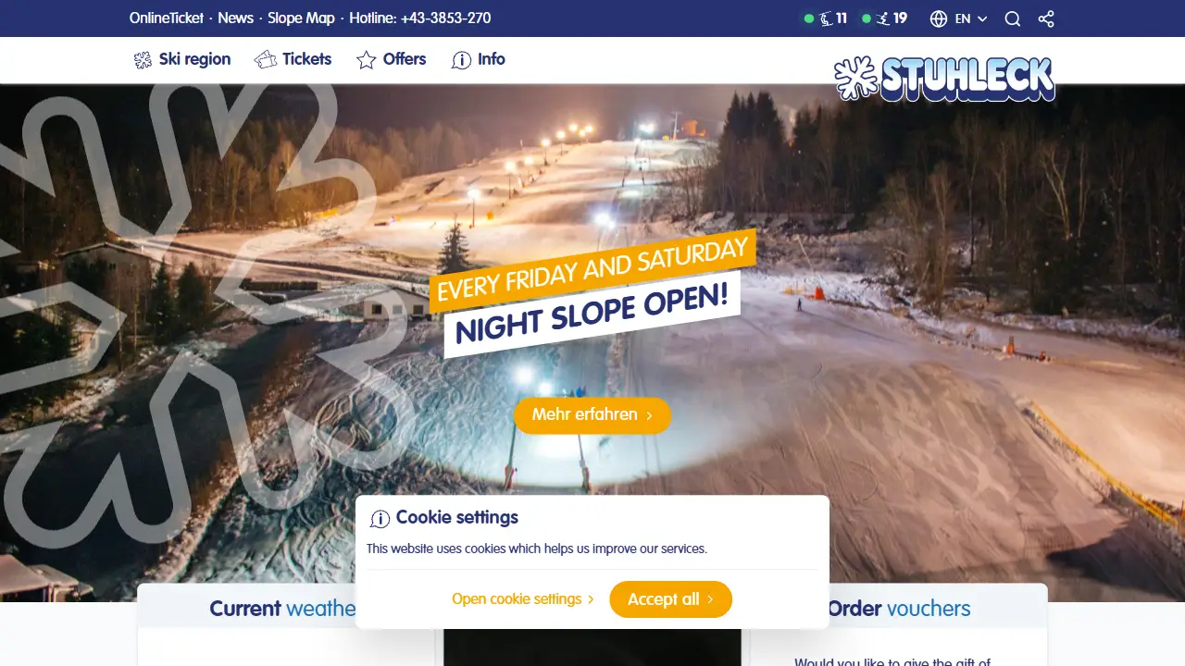Click the share icon in top bar
The width and height of the screenshot is (1185, 666).
pos(1046,18)
